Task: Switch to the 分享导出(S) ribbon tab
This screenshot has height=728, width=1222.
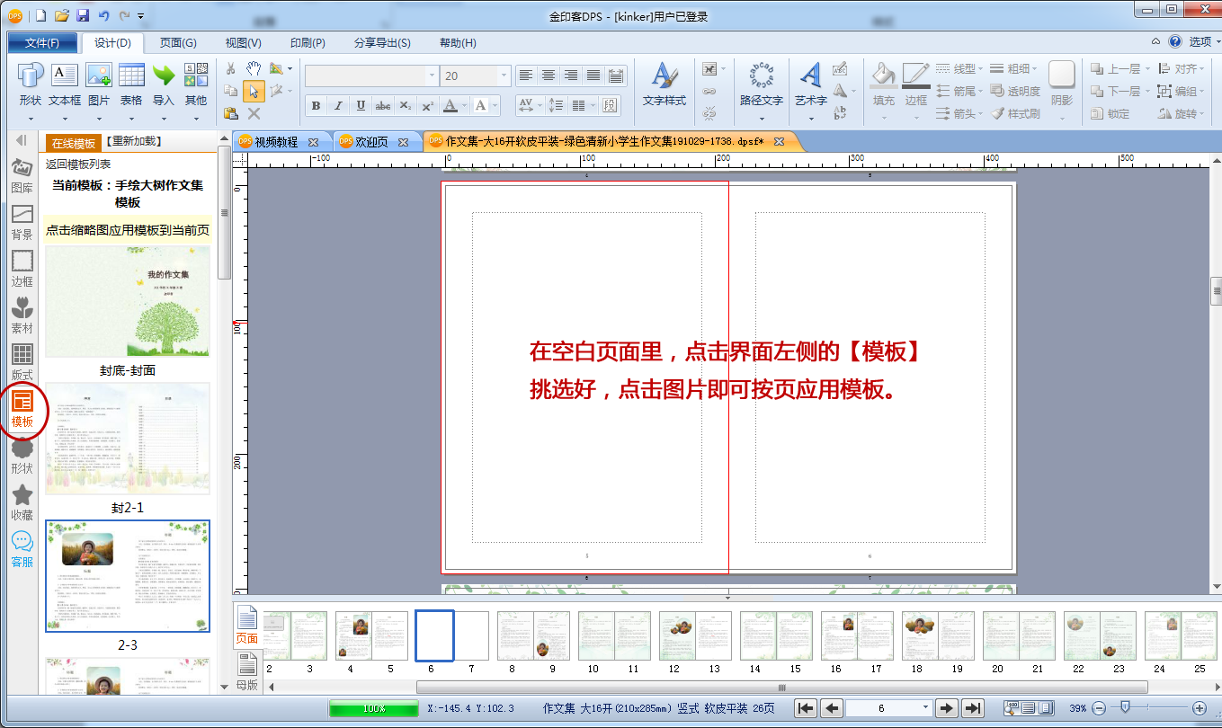Action: [x=382, y=43]
